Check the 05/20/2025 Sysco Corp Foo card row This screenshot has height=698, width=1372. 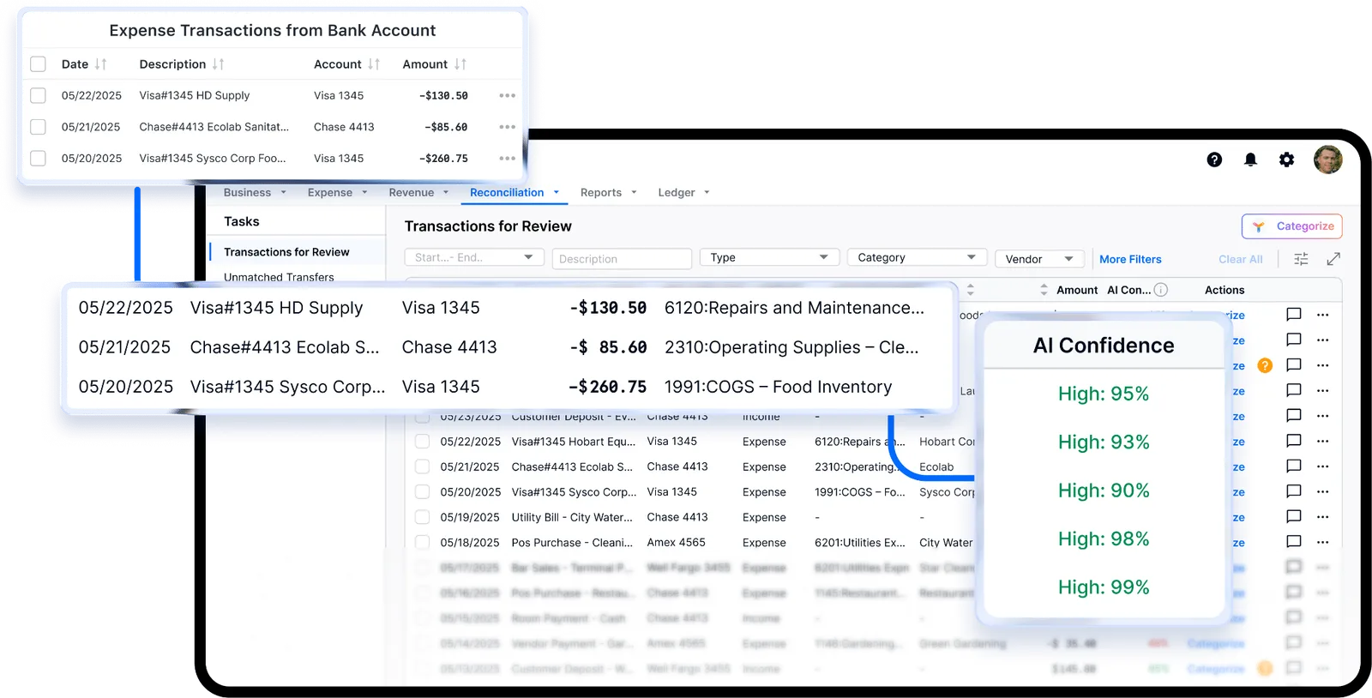coord(38,159)
